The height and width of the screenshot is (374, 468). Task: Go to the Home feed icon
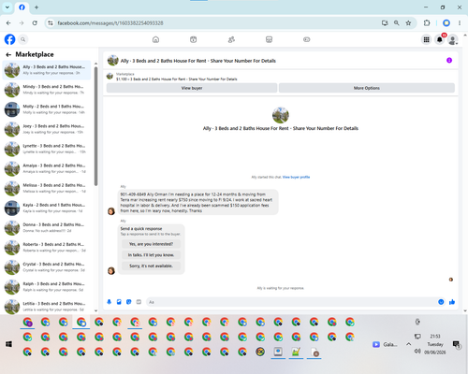[155, 39]
